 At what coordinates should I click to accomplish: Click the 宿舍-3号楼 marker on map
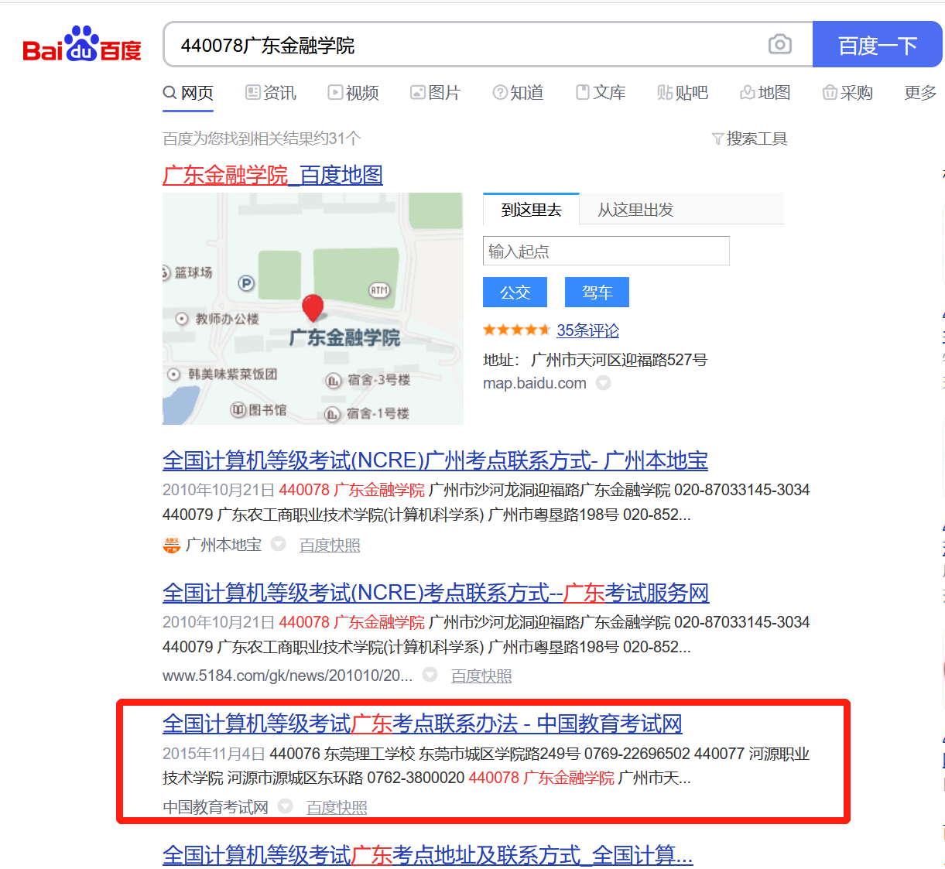368,380
